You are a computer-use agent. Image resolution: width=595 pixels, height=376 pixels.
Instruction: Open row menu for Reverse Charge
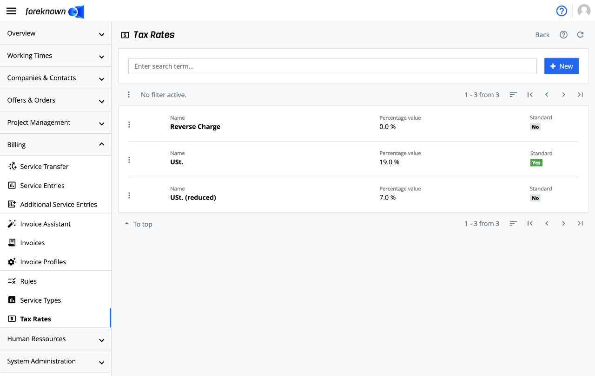129,124
